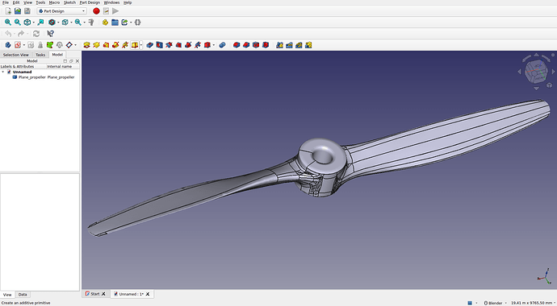
Task: Open the measure tool
Action: (91, 23)
